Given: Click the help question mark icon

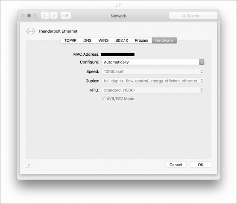Looking at the screenshot, I should tap(29, 165).
